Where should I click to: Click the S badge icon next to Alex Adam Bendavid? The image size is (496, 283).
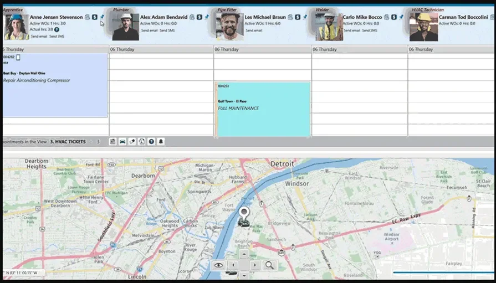pos(200,17)
